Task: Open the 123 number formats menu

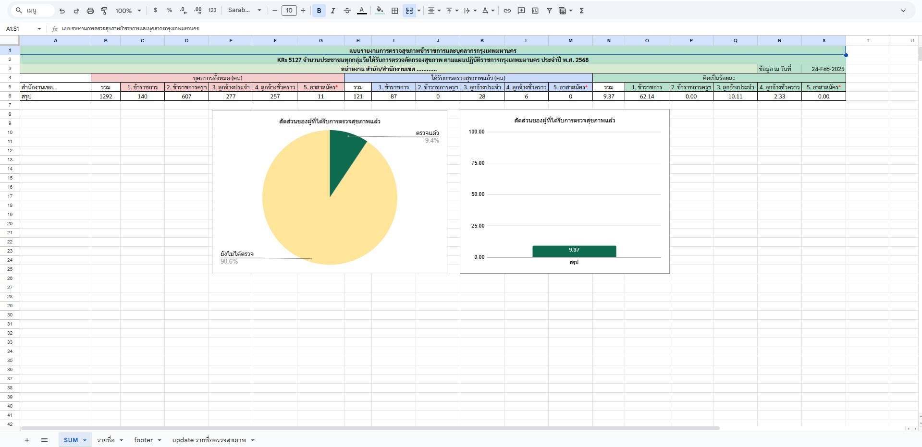Action: pos(212,11)
